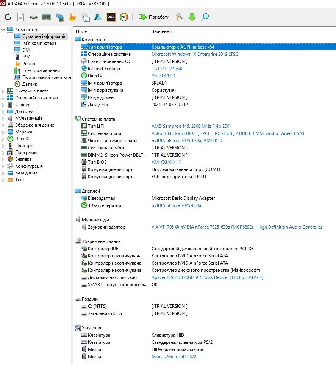Click the memory module toolbar icon
Image resolution: width=336 pixels, height=365 pixels.
point(46,17)
